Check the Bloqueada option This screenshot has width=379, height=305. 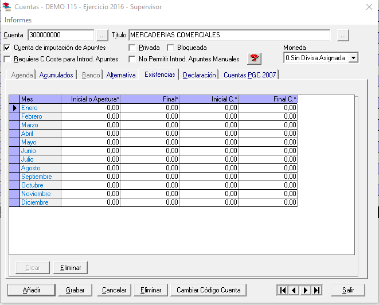click(x=171, y=48)
